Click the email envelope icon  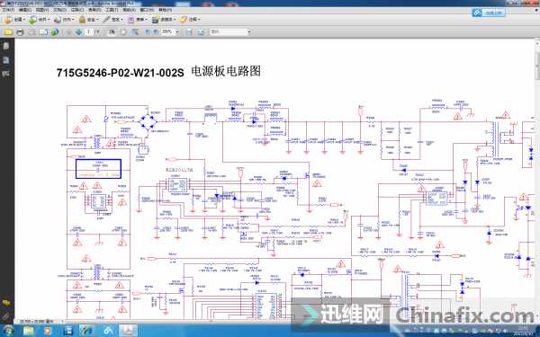tap(43, 32)
